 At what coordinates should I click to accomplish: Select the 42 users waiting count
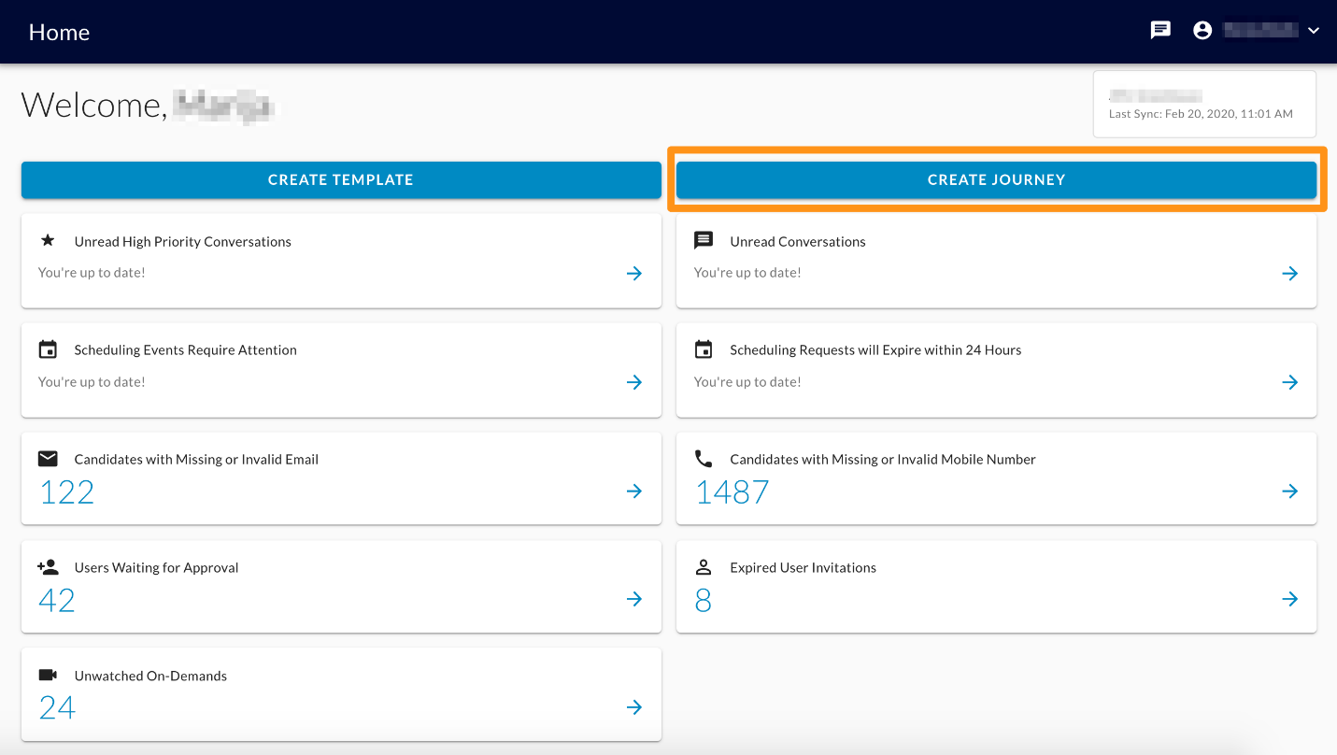57,600
